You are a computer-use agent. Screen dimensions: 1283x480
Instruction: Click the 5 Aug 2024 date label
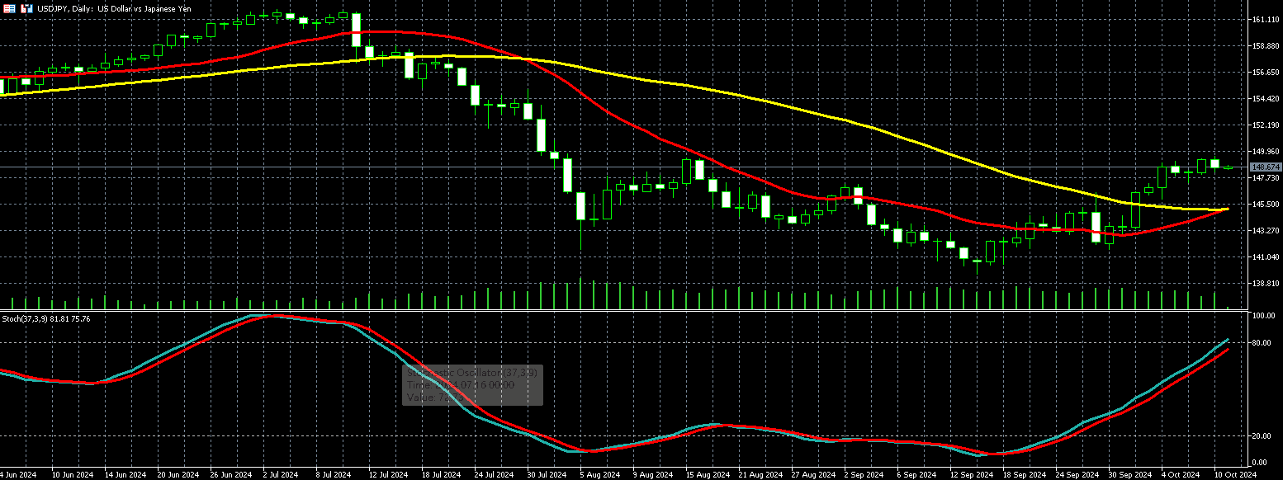[x=599, y=475]
